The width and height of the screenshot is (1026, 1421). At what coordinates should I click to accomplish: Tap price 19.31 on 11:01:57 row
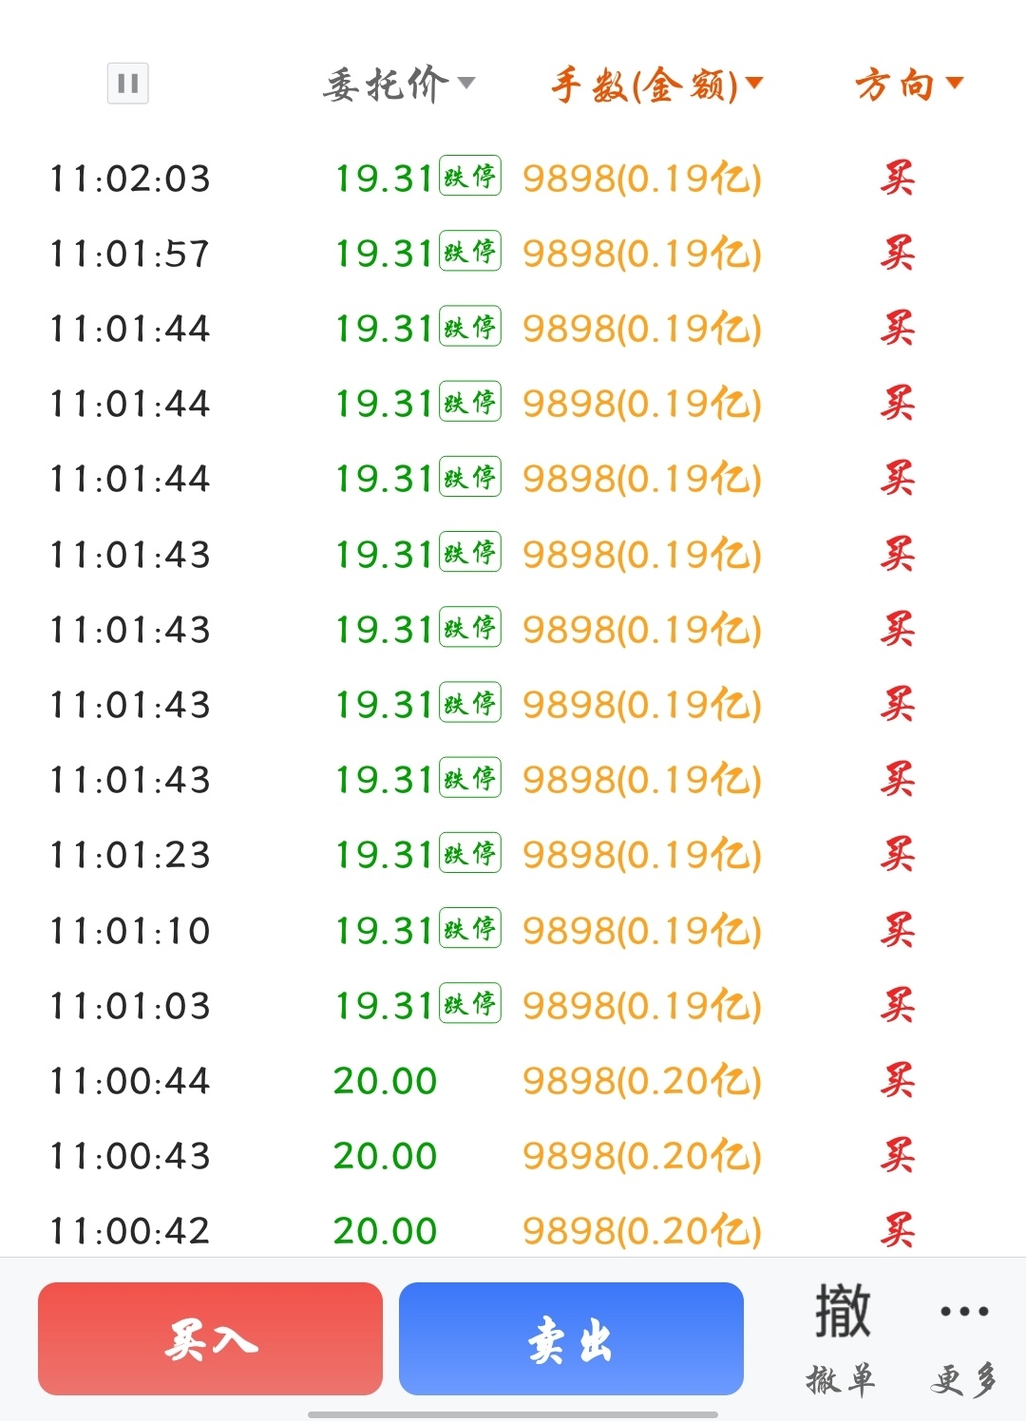coord(385,254)
